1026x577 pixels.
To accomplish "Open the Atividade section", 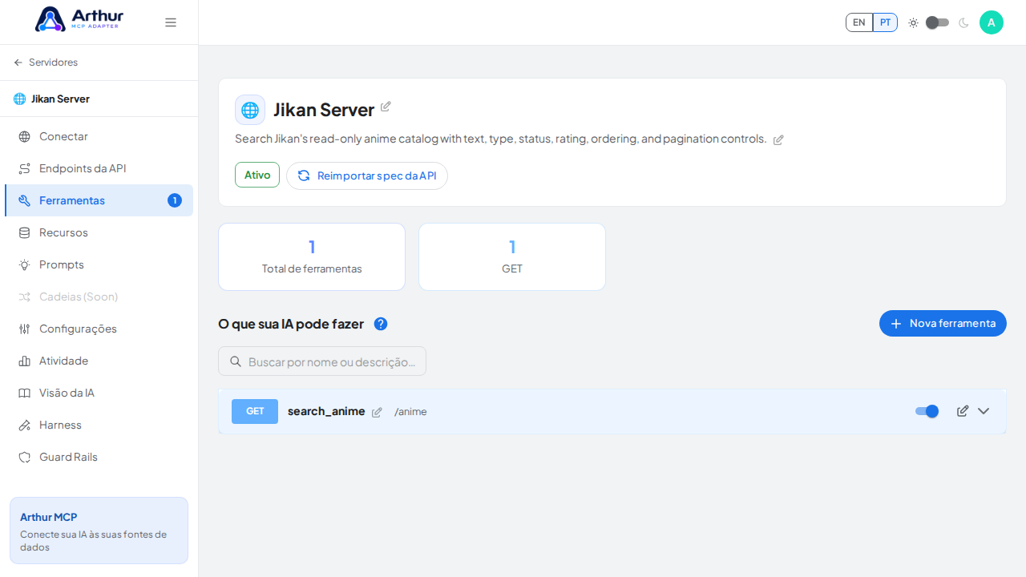I will [x=99, y=361].
